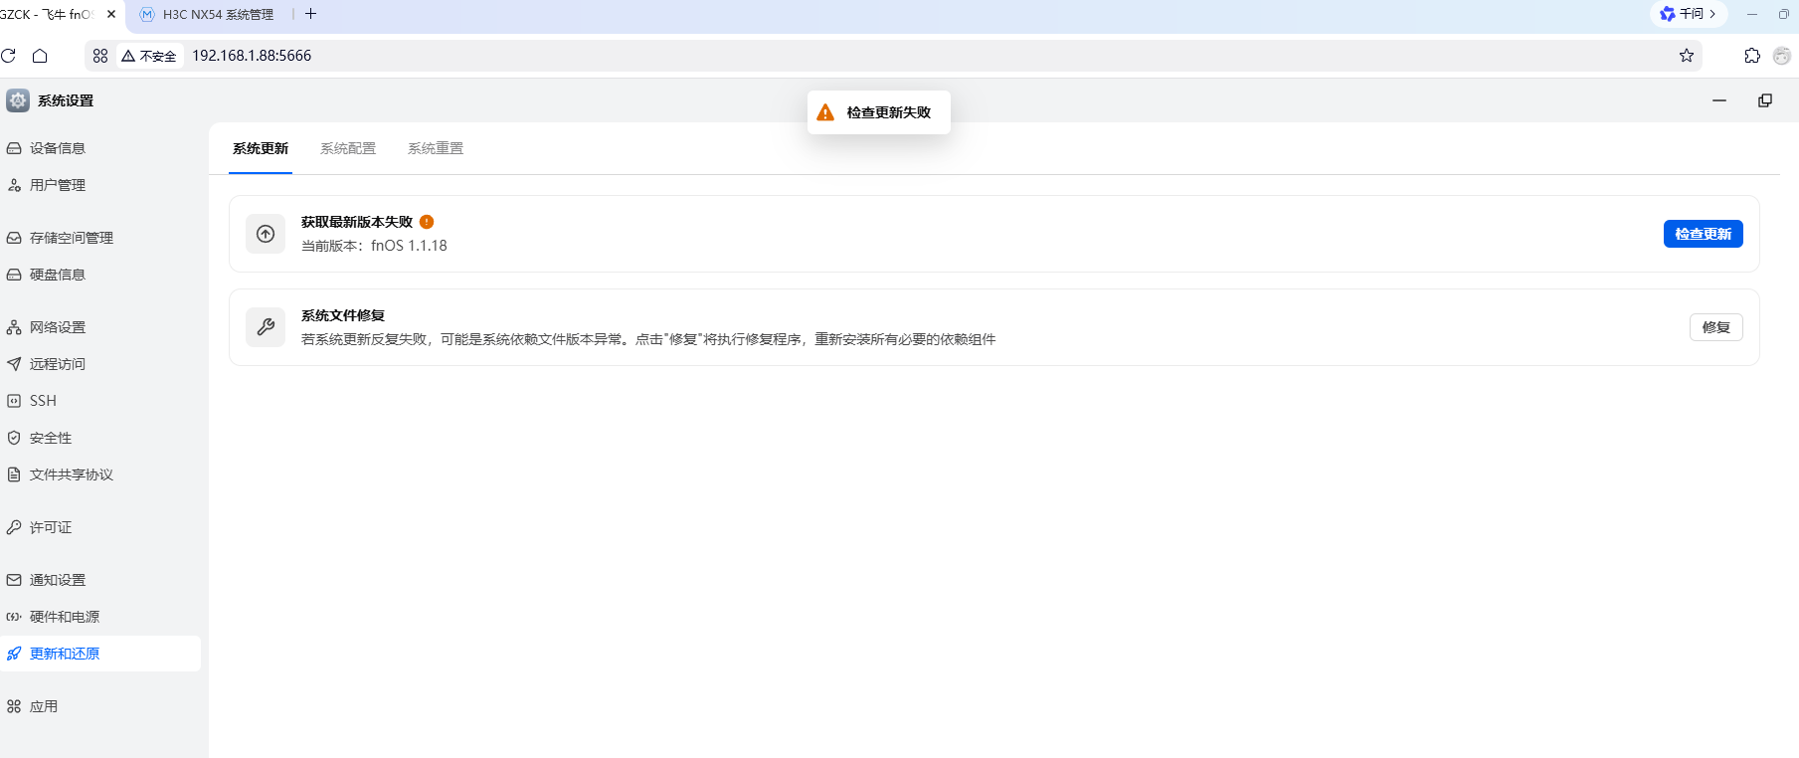Open a new browser tab
1799x758 pixels.
310,14
